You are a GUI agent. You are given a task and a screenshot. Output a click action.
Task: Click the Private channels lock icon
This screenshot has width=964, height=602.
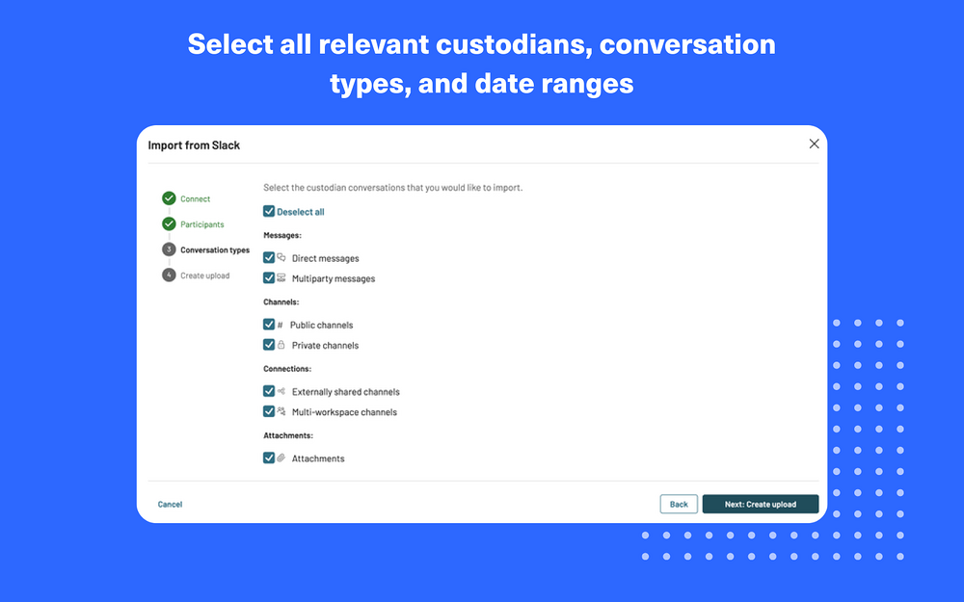pyautogui.click(x=281, y=345)
